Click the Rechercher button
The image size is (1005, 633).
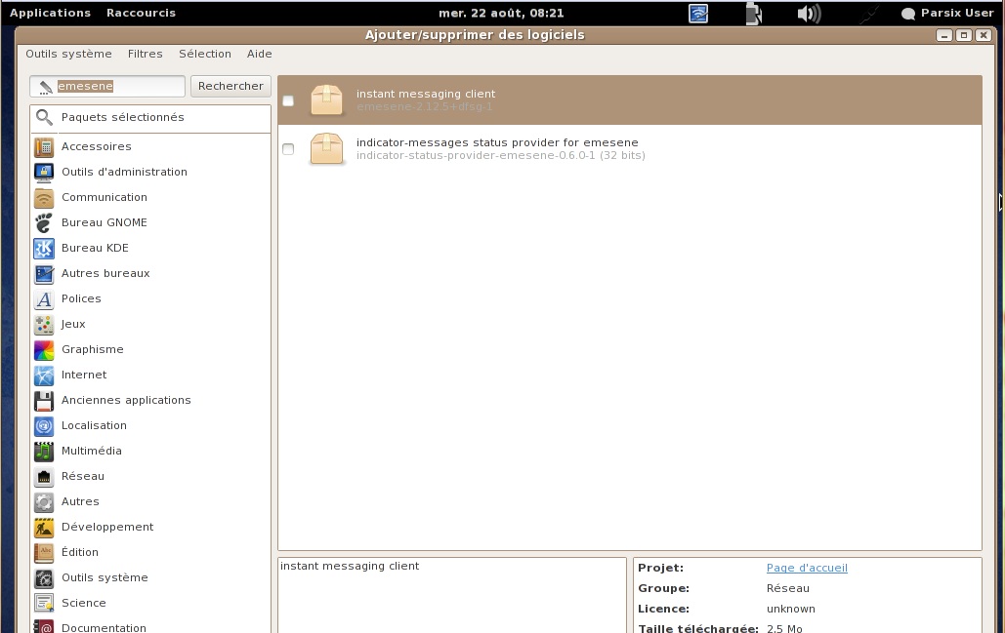(230, 86)
